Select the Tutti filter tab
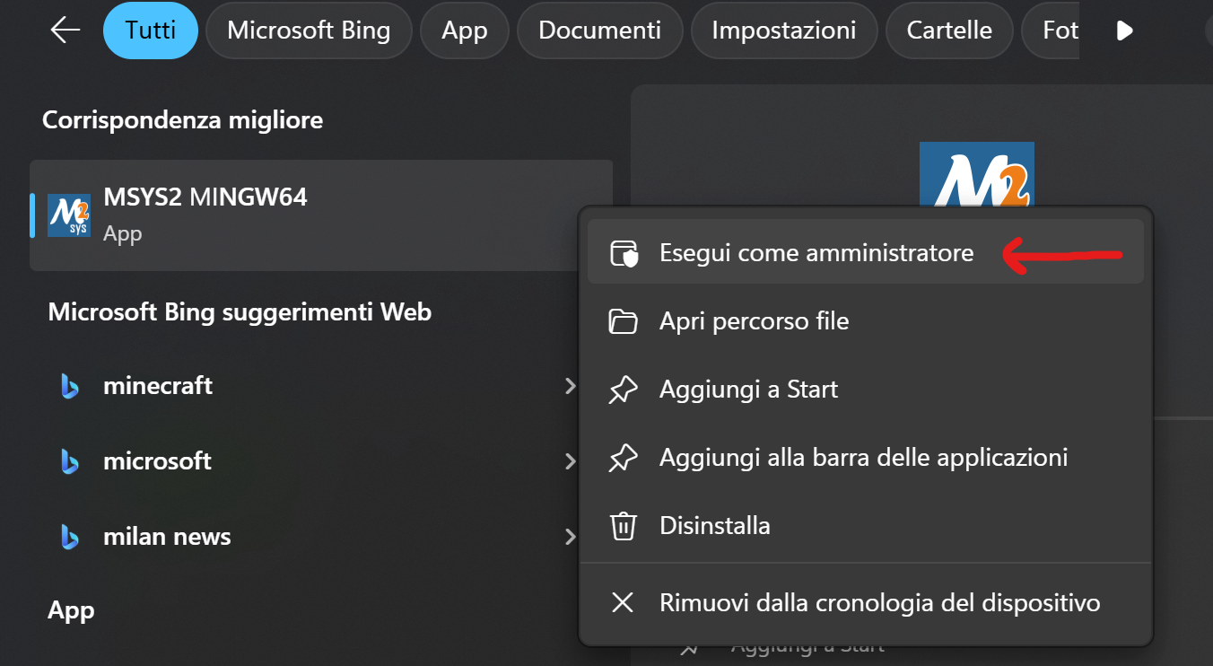 [x=151, y=31]
